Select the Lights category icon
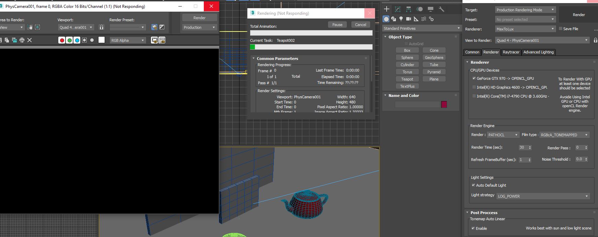This screenshot has width=598, height=237. point(401,19)
